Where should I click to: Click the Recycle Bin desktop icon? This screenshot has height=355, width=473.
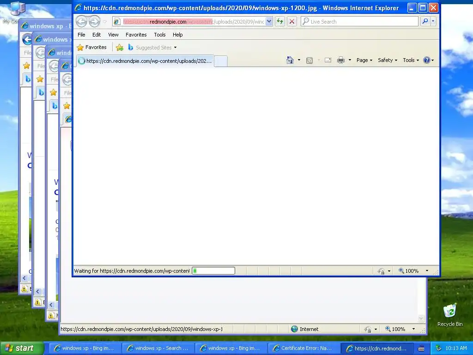450,315
